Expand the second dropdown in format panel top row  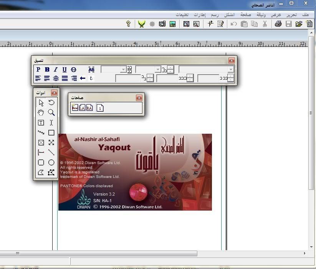click(158, 70)
